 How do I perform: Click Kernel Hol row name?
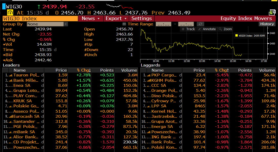pos(164,111)
